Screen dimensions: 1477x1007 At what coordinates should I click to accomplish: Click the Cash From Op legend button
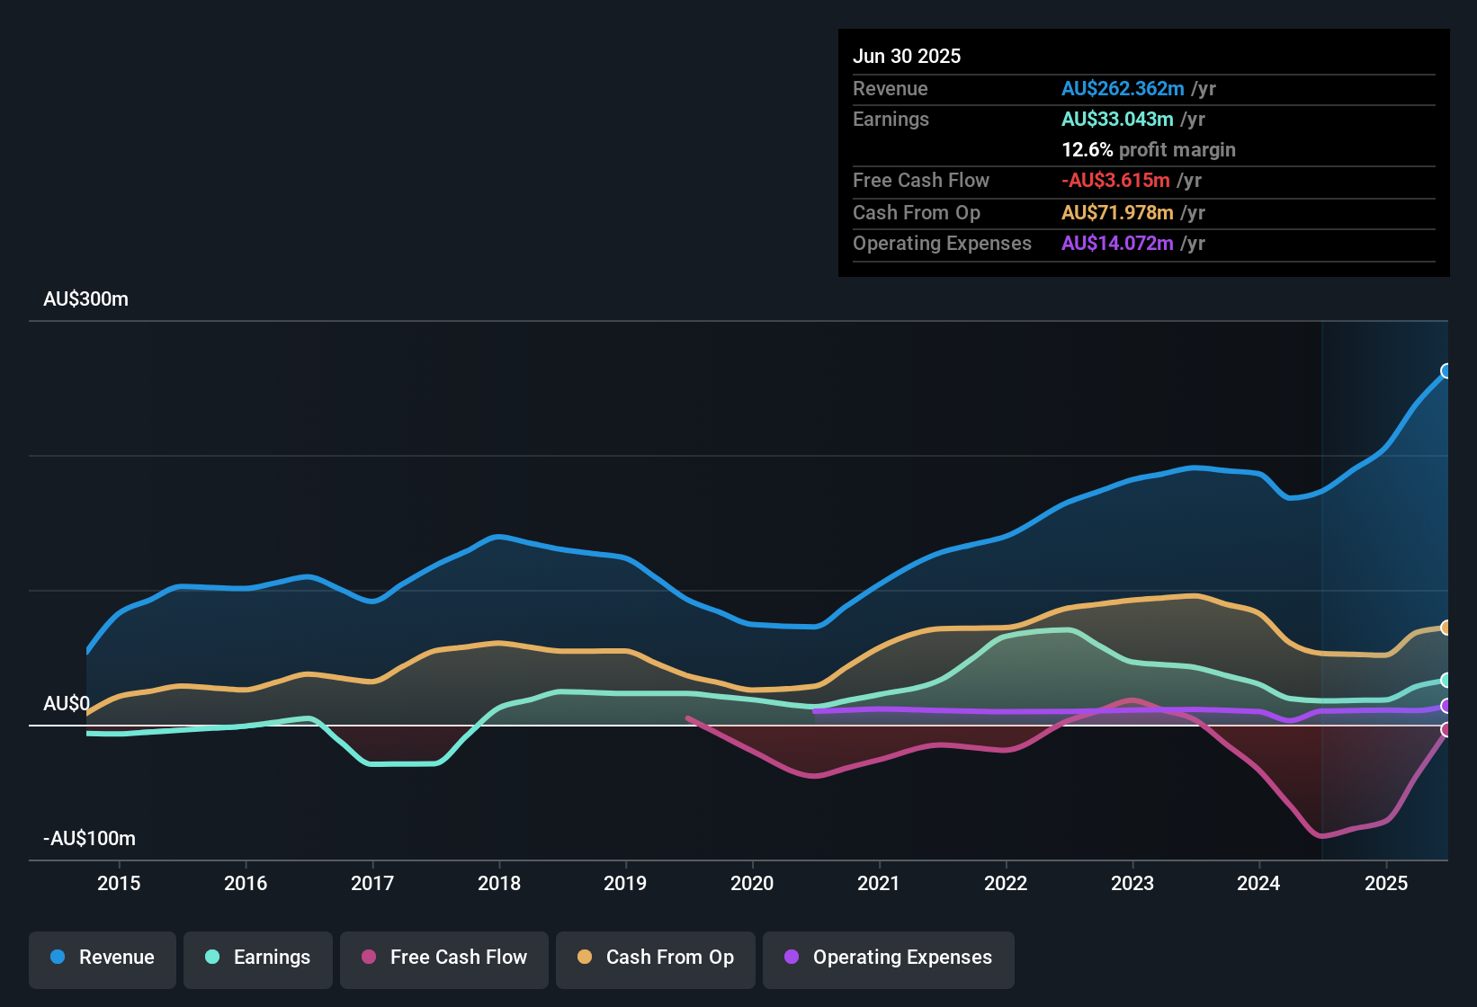(x=655, y=958)
